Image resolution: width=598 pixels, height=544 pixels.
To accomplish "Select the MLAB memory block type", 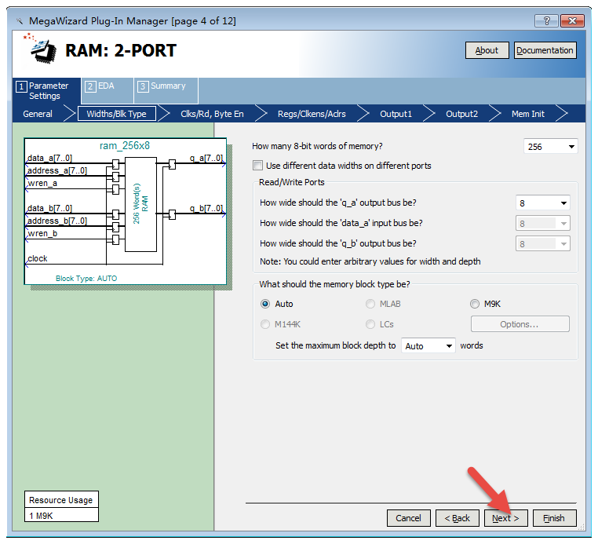I will click(x=370, y=304).
